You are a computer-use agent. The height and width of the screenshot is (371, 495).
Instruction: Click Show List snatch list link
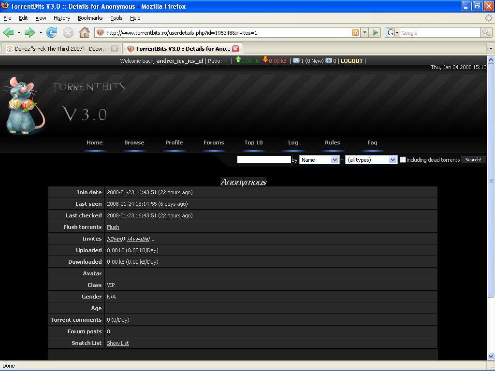click(x=118, y=343)
